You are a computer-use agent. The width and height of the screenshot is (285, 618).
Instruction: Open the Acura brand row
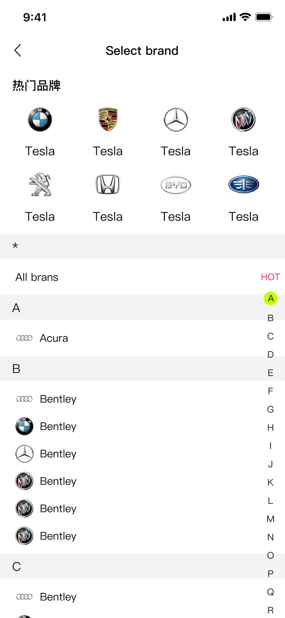point(54,338)
